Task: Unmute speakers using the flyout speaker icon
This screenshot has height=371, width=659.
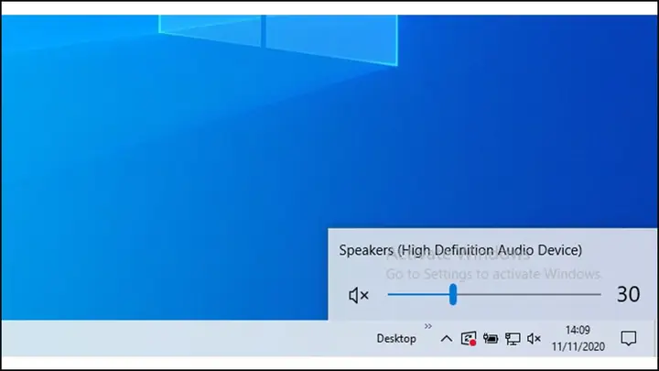Action: [x=359, y=295]
